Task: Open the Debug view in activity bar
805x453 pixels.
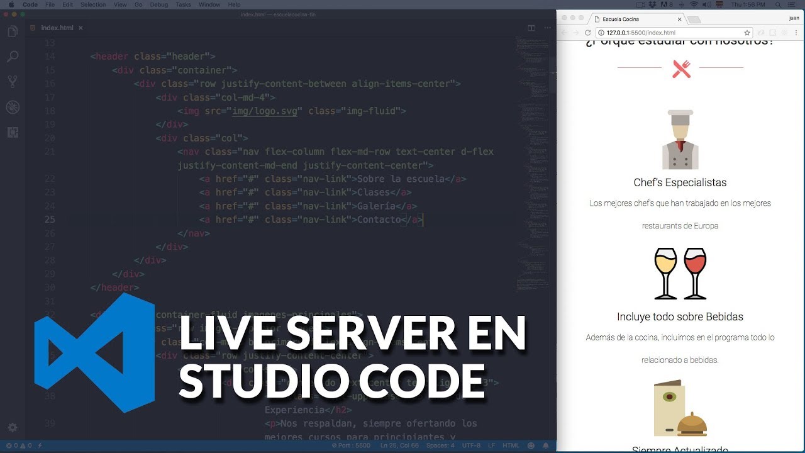Action: pyautogui.click(x=12, y=107)
